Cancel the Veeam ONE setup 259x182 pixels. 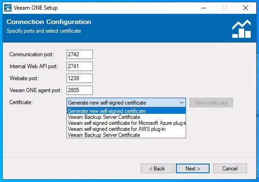pos(230,169)
